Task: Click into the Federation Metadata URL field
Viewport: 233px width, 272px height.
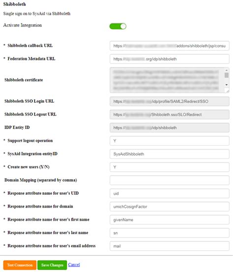Action: 170,59
